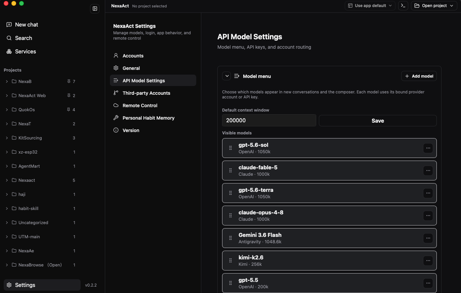461x293 pixels.
Task: Expand the xz-esp32 project chevron
Action: click(x=7, y=152)
